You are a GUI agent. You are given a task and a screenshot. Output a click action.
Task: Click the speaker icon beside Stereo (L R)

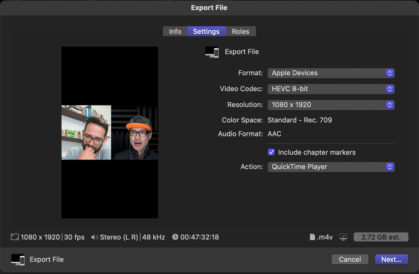[94, 237]
